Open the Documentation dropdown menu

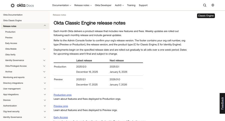[61, 5]
